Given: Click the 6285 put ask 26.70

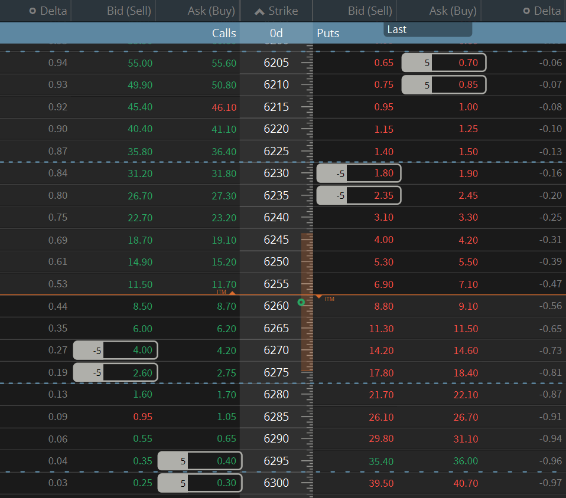Looking at the screenshot, I should tap(466, 417).
